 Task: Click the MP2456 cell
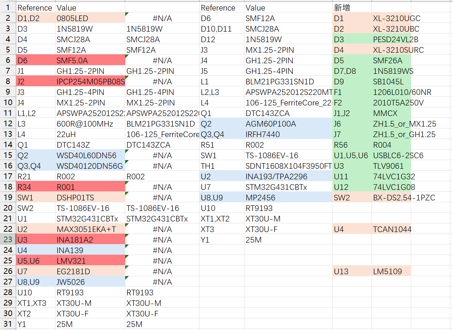[288, 197]
